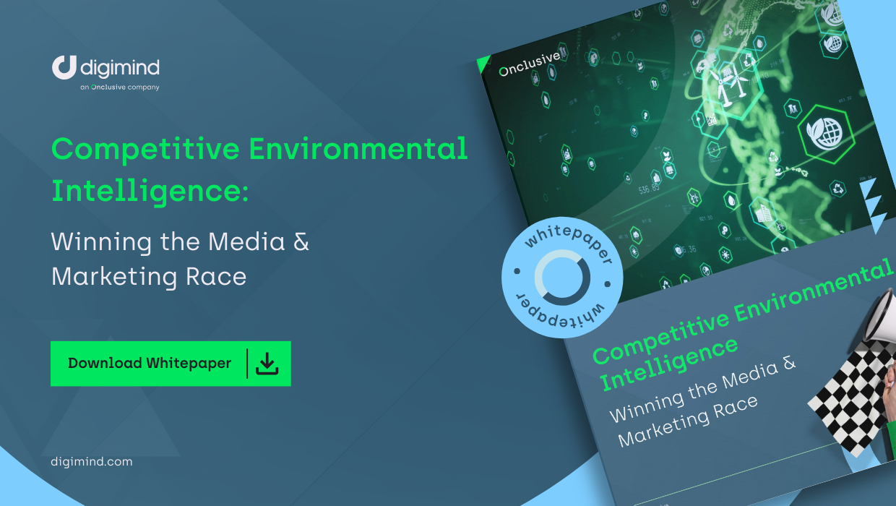Click the green divider of the download button
Image resolution: width=896 pixels, height=506 pixels.
click(246, 364)
